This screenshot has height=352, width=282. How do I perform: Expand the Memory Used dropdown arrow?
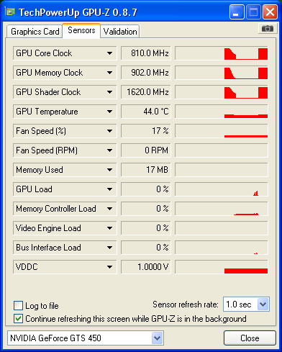[x=109, y=170]
